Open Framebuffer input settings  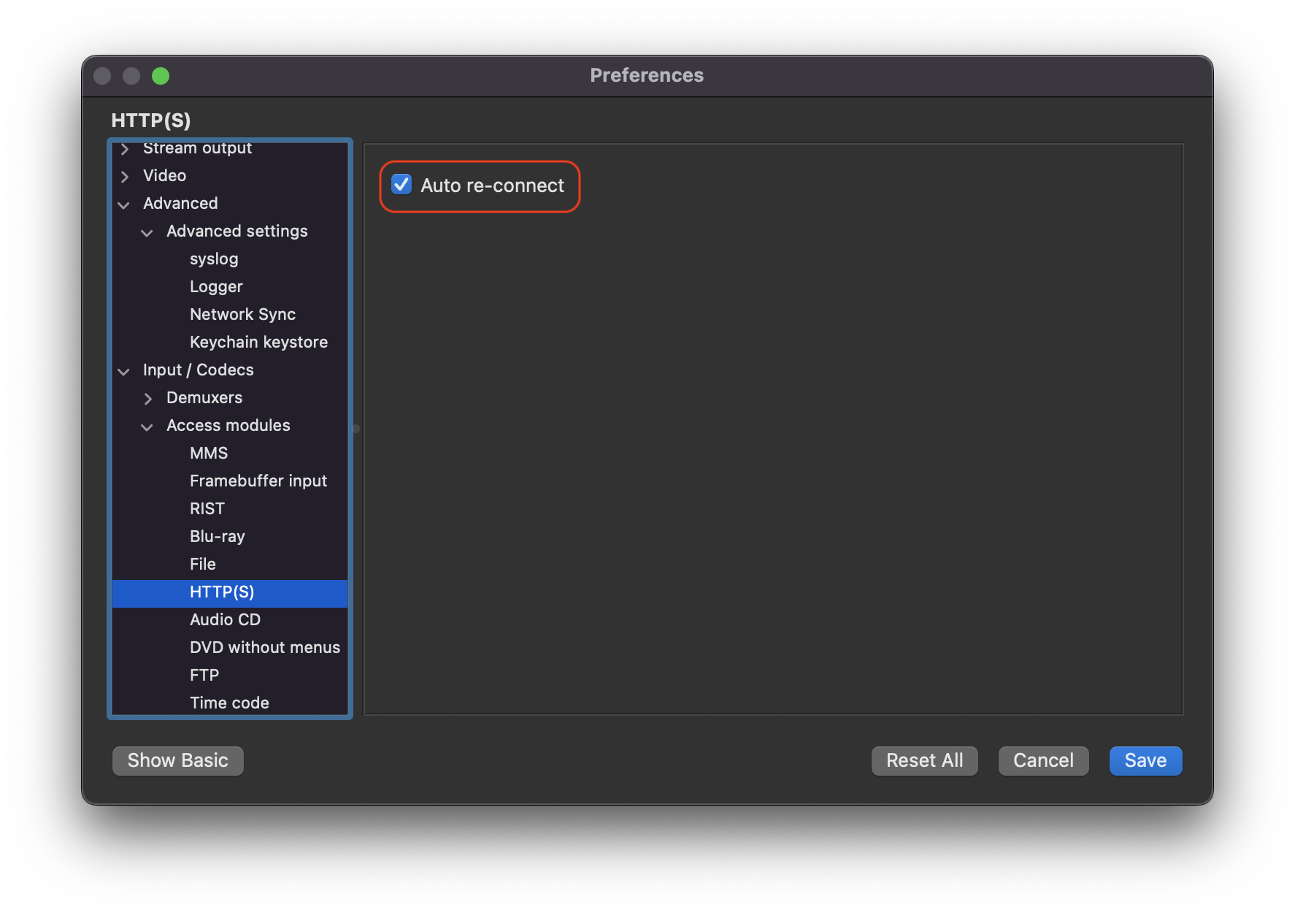258,481
